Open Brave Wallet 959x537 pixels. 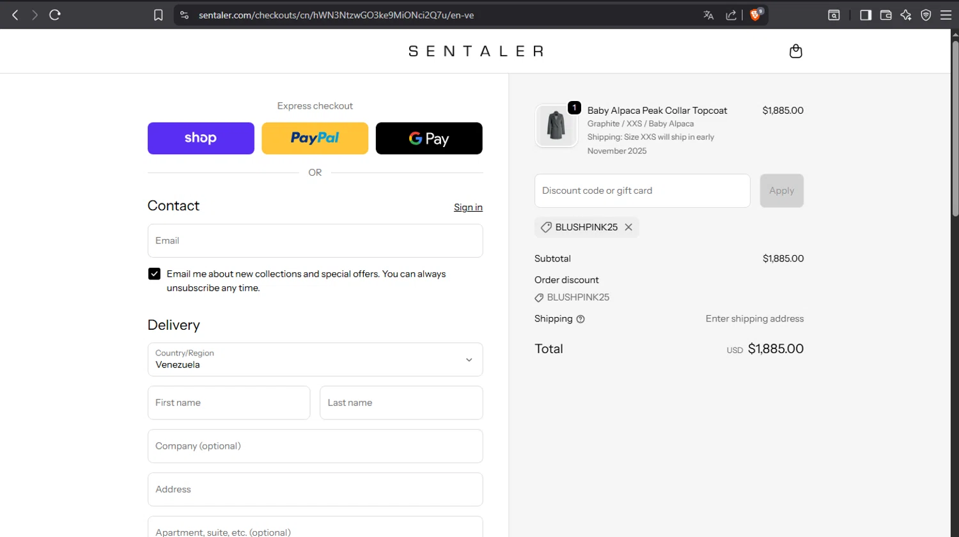[885, 15]
